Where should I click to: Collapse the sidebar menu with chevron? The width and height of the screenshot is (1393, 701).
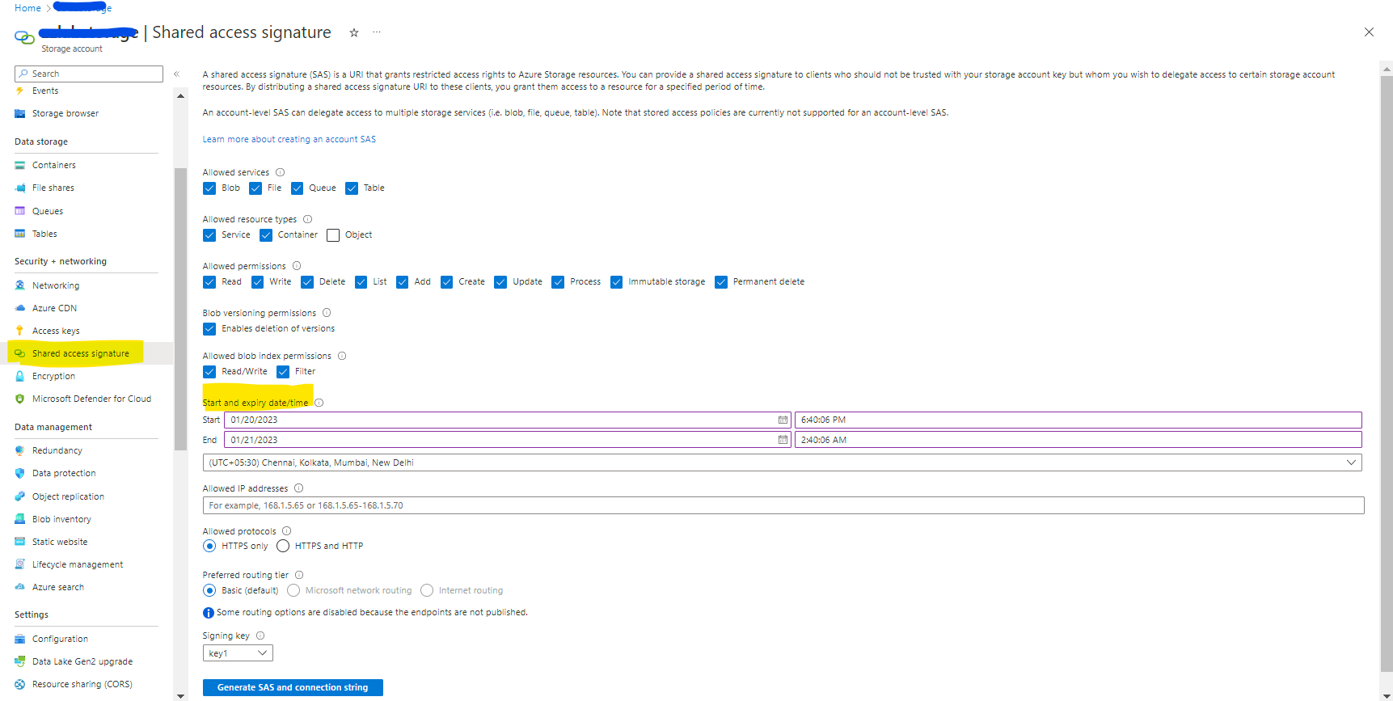coord(176,74)
